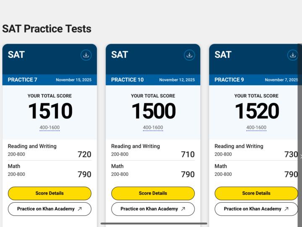Click external arrow icon on Practice 9 Khan link

coord(286,209)
